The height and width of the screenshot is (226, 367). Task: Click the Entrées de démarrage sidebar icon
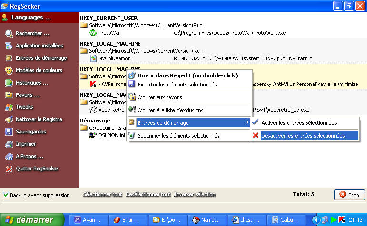9,58
